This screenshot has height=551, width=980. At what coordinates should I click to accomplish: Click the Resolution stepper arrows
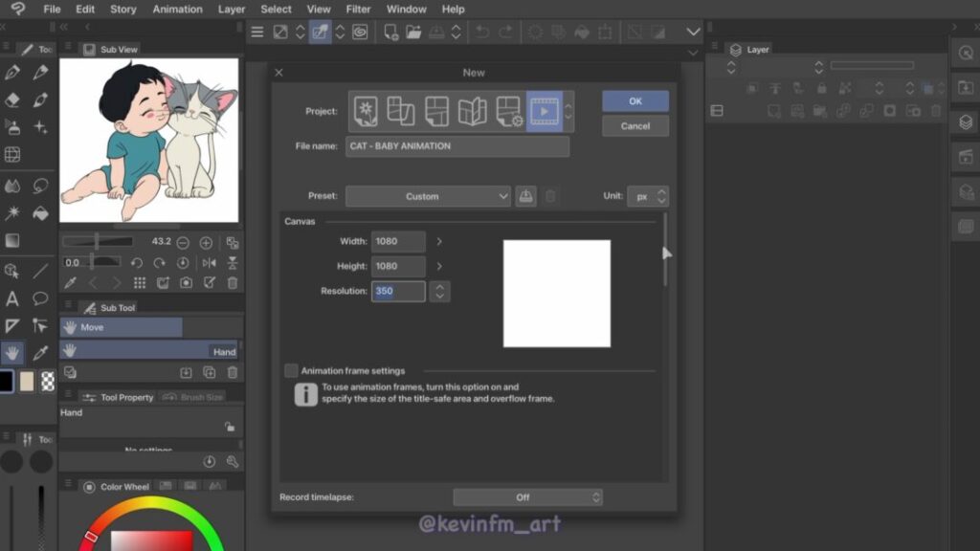[439, 291]
